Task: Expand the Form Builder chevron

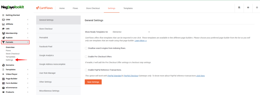Action: pos(28,83)
